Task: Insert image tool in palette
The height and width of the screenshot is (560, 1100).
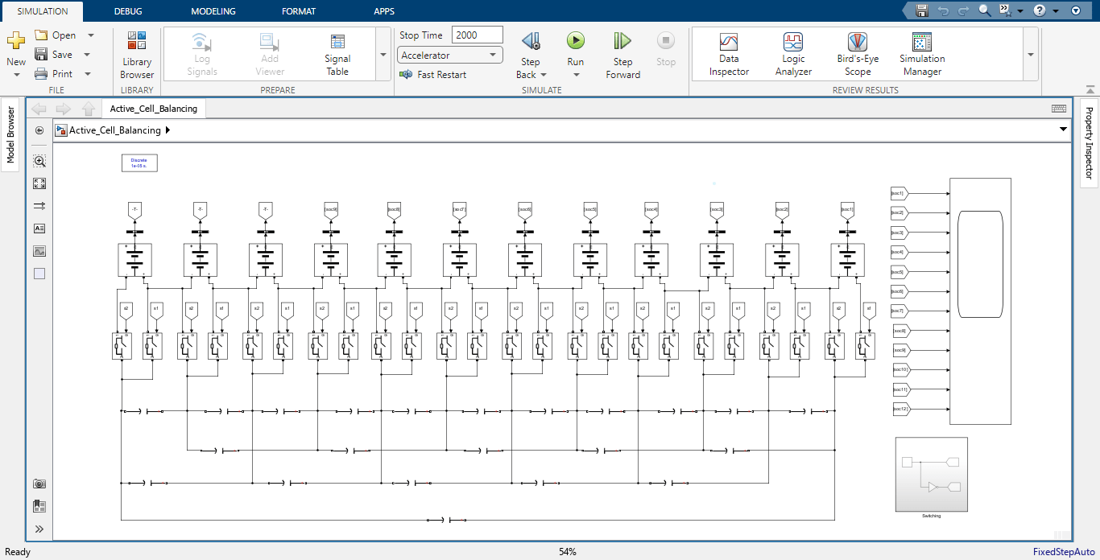Action: click(x=39, y=251)
